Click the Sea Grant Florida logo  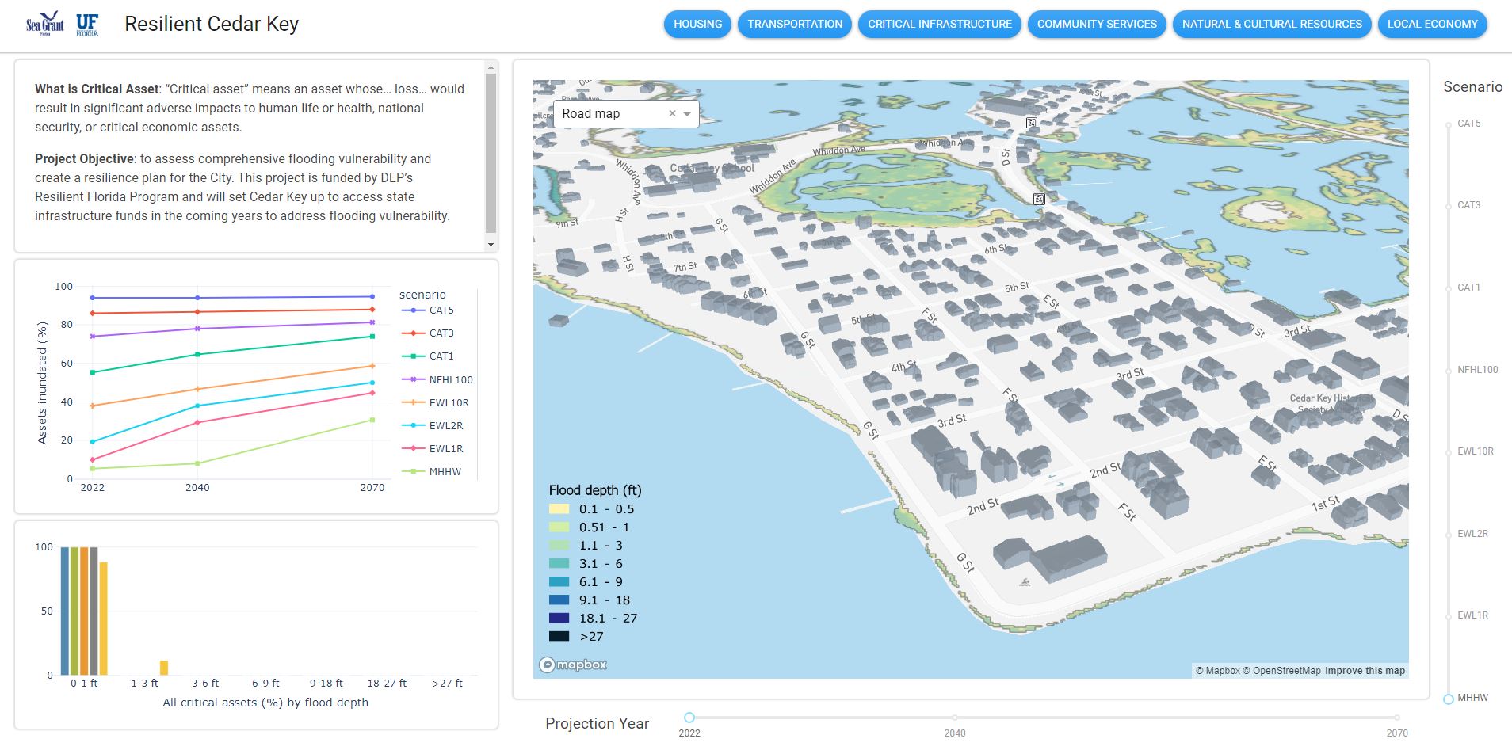click(x=44, y=24)
